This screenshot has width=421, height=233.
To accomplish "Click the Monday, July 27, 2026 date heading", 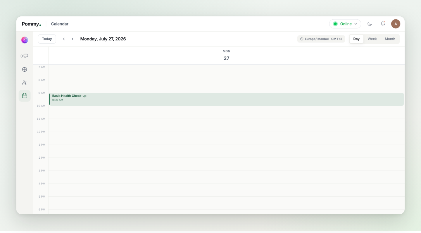I will (103, 39).
